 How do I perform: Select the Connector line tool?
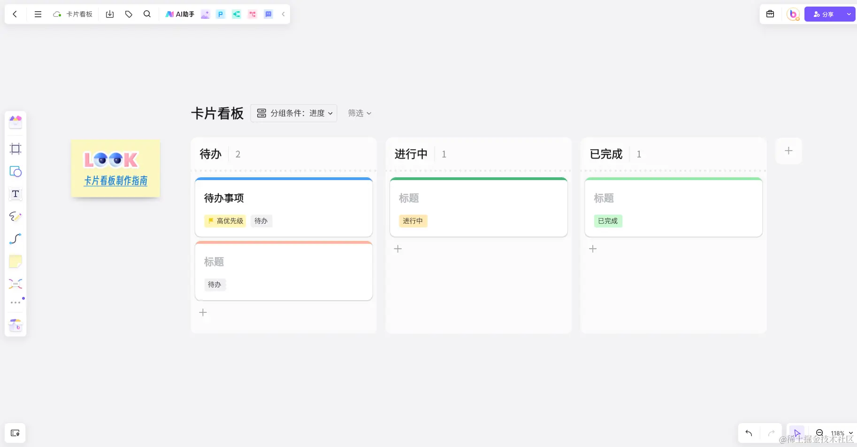point(15,239)
